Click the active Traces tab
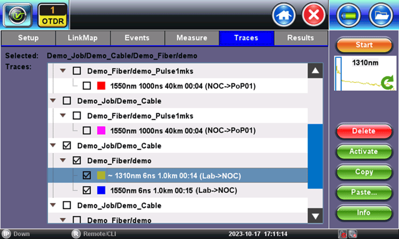 246,38
